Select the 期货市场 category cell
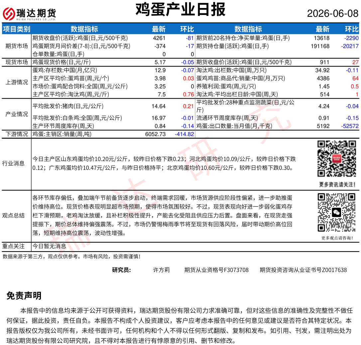 [17, 46]
